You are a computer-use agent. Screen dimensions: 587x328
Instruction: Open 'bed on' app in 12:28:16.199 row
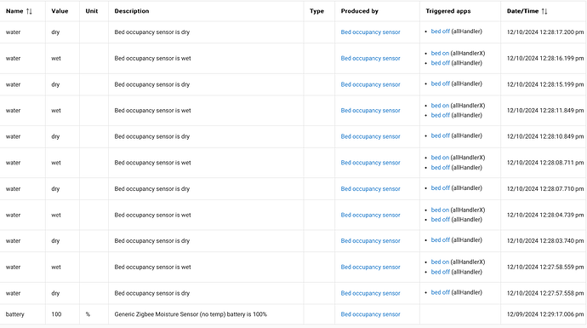[x=440, y=53]
